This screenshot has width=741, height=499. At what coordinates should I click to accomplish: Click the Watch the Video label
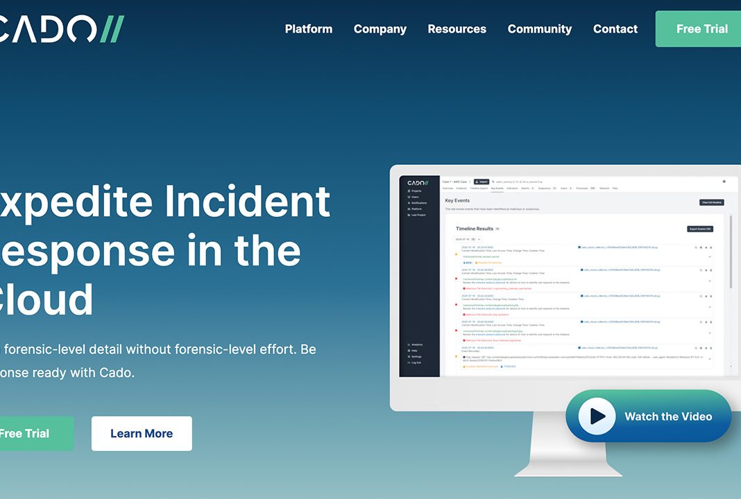coord(668,417)
